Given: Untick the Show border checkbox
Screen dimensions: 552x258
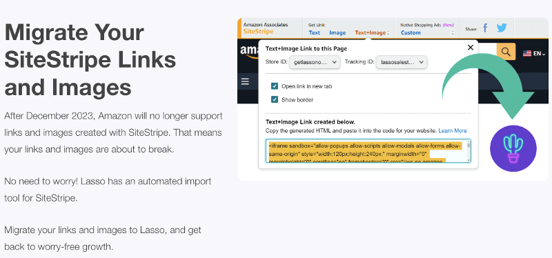Looking at the screenshot, I should [275, 99].
